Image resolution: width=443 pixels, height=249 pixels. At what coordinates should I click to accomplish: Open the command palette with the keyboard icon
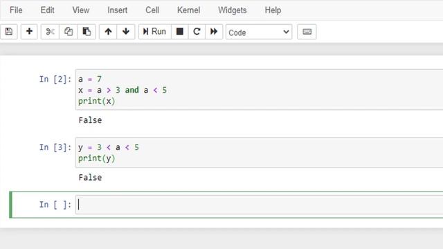pos(307,32)
